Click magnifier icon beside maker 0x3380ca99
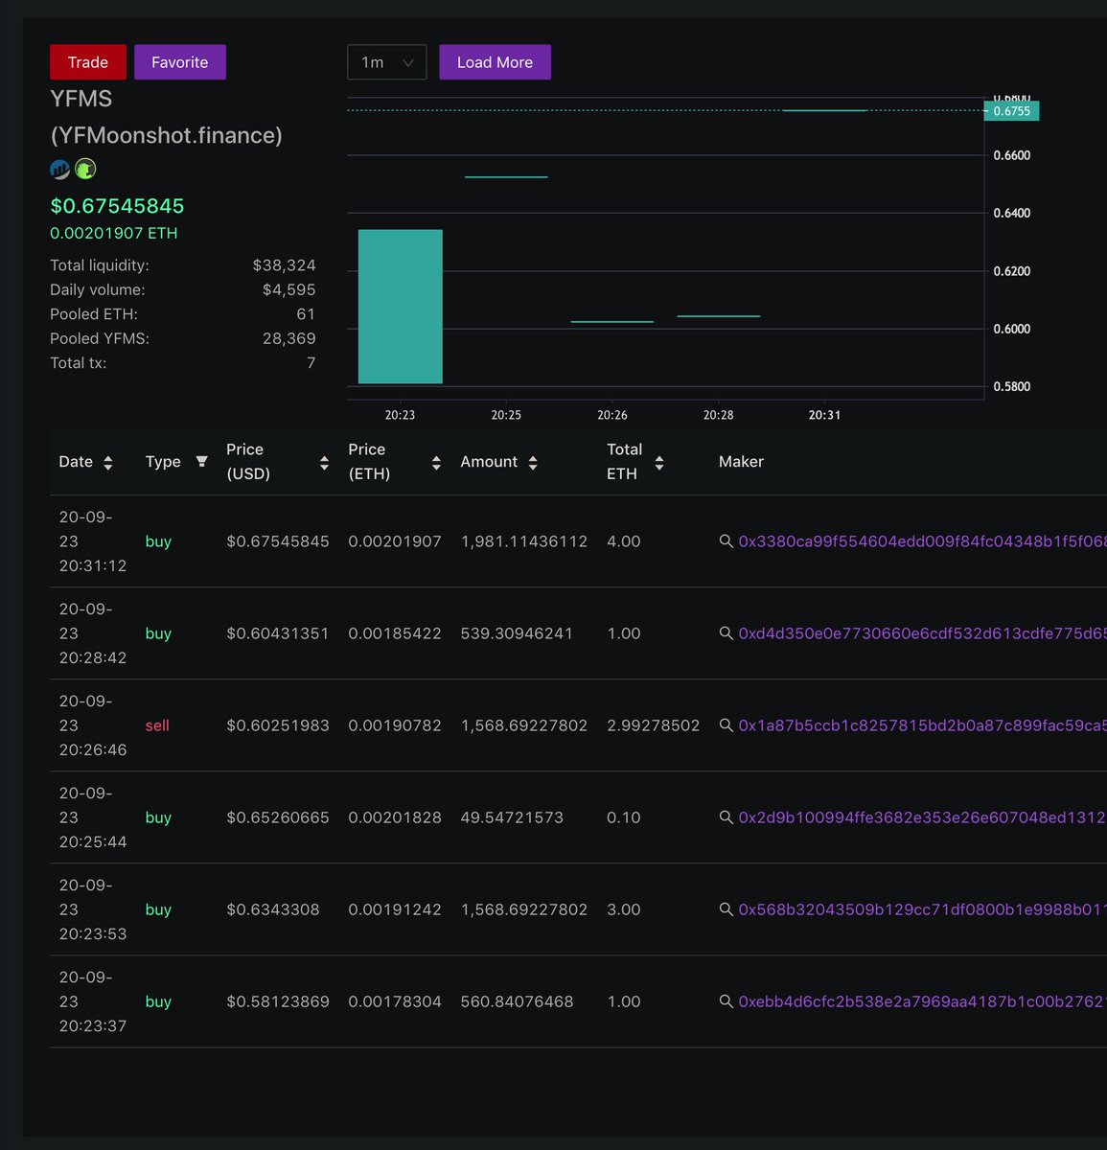 click(x=726, y=541)
